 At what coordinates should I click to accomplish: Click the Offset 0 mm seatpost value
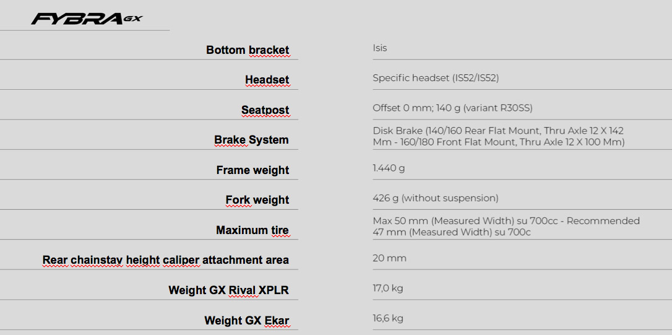(x=452, y=108)
